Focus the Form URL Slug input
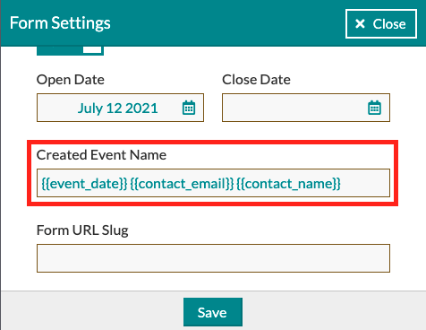Viewport: 426px width, 330px height. point(213,258)
